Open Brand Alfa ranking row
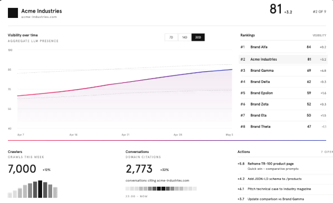This screenshot has height=203, width=333. (x=283, y=47)
